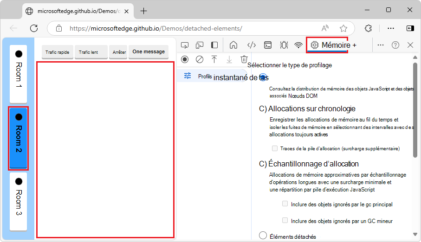Open browser Extensions icon

(x=368, y=28)
